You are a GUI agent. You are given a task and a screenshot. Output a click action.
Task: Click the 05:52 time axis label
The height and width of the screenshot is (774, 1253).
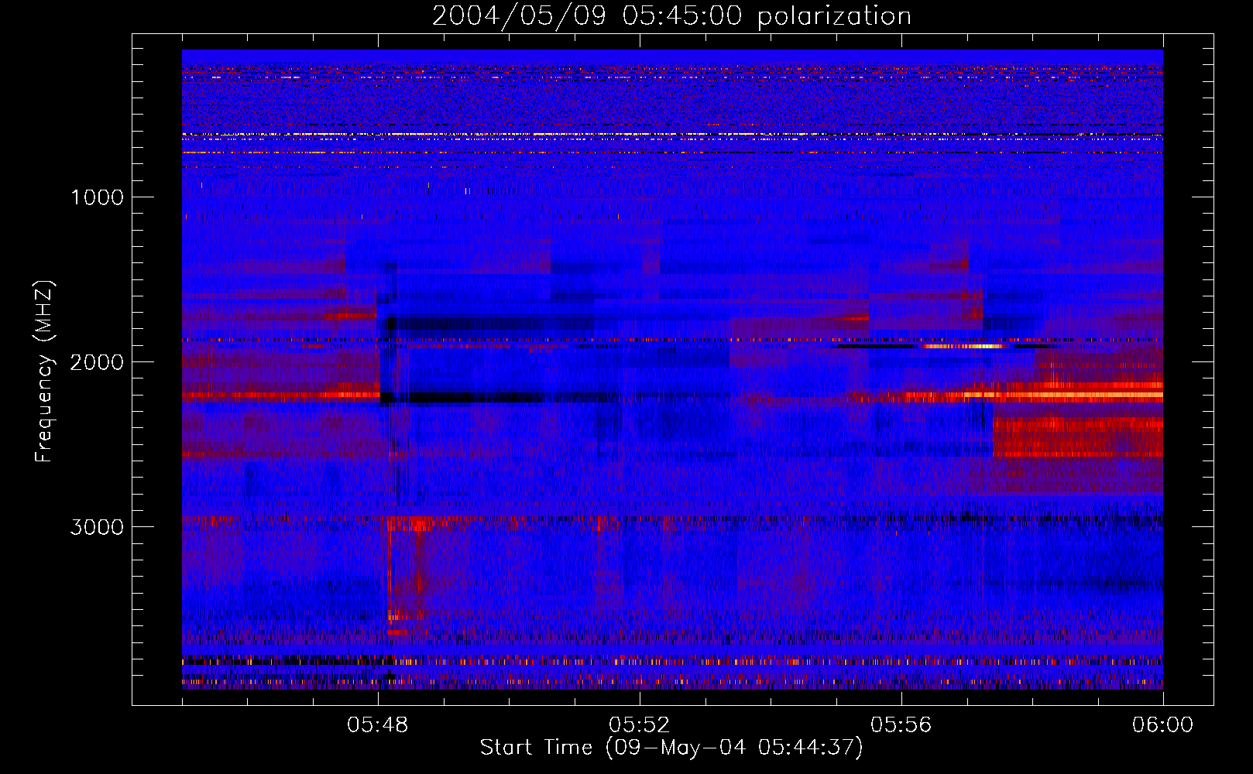[x=639, y=725]
